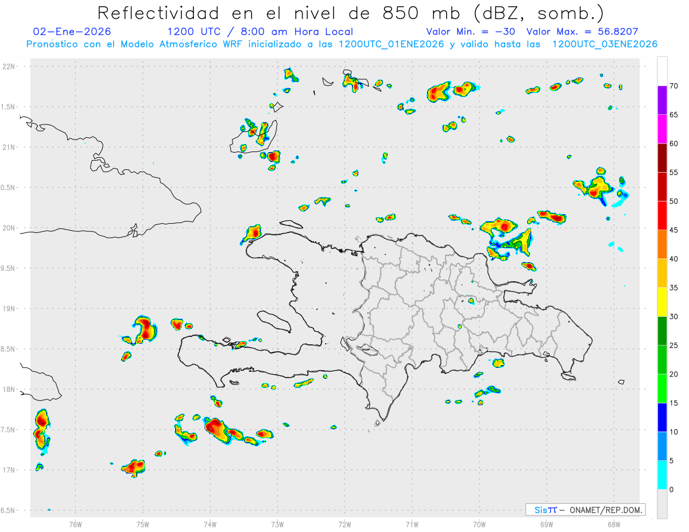Pick the magenta 60–65 dBZ colorbar segment
Image resolution: width=689 pixels, height=532 pixels.
(x=662, y=129)
